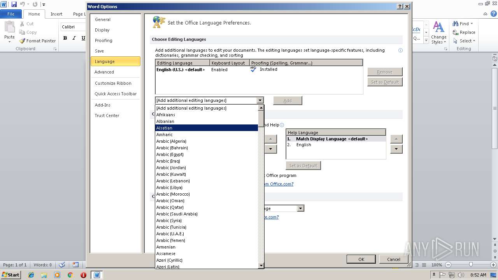The height and width of the screenshot is (280, 498).
Task: Open Clipboard pane dialog launcher
Action: click(x=55, y=49)
